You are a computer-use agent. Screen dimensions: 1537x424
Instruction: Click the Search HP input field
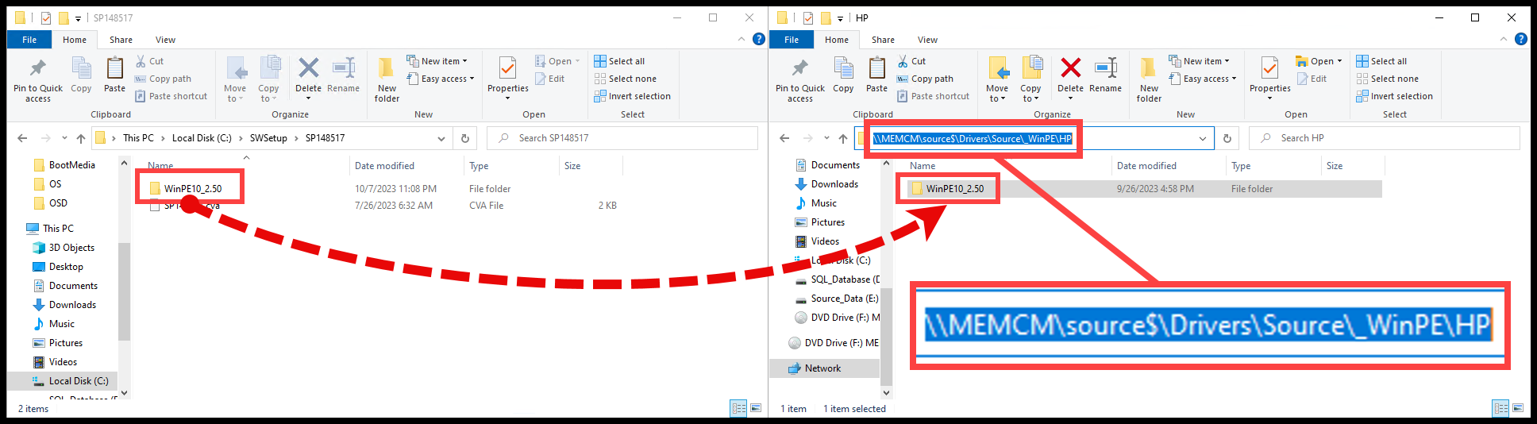tap(1389, 138)
